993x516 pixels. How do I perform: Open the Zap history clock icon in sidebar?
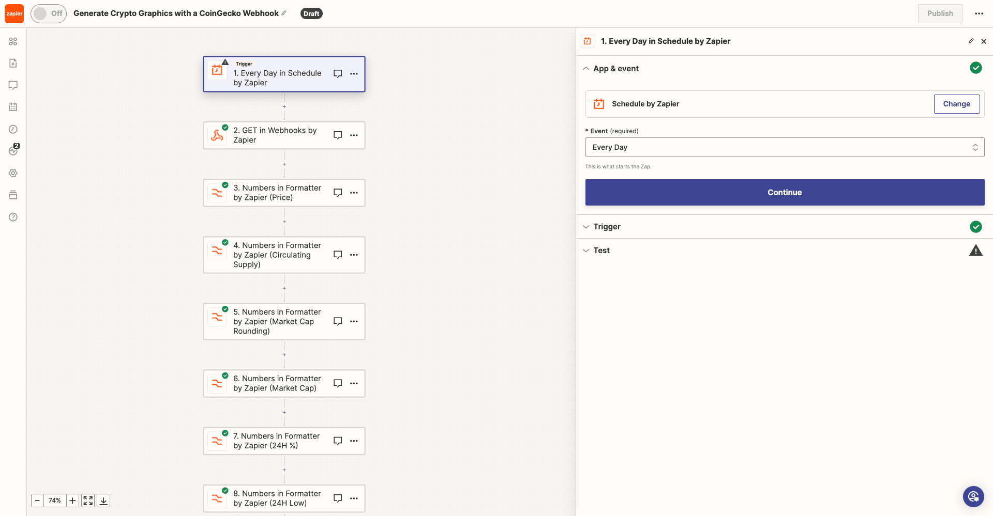(13, 129)
